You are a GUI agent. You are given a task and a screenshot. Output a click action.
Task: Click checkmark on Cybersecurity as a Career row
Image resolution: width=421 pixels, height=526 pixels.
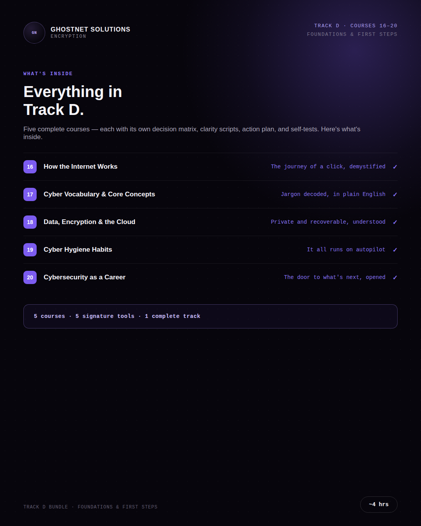(x=395, y=277)
